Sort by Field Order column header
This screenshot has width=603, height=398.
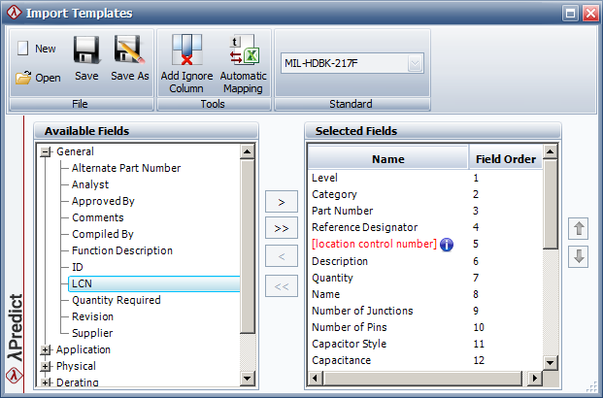pos(505,159)
